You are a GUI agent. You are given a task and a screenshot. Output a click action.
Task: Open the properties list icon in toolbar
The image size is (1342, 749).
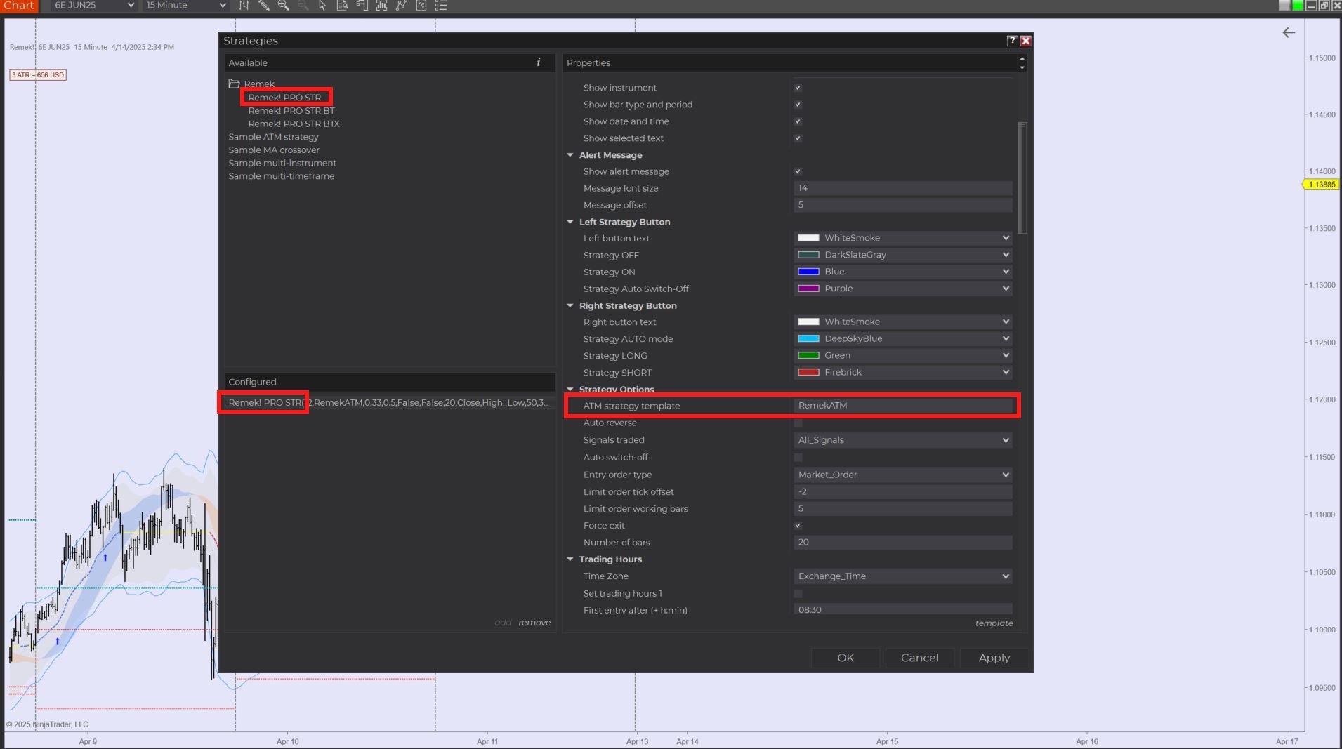tap(441, 6)
